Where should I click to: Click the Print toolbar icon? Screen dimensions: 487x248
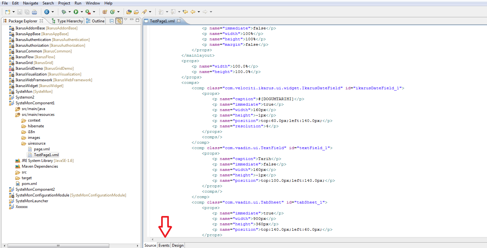(x=34, y=12)
